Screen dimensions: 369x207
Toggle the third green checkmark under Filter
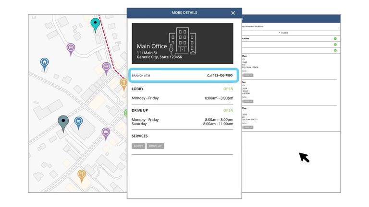335,50
